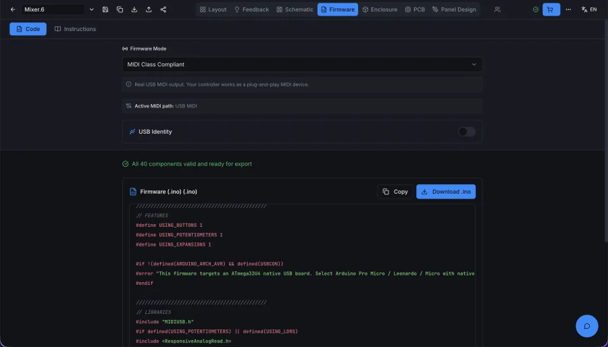Go back using the left arrow icon

[13, 9]
